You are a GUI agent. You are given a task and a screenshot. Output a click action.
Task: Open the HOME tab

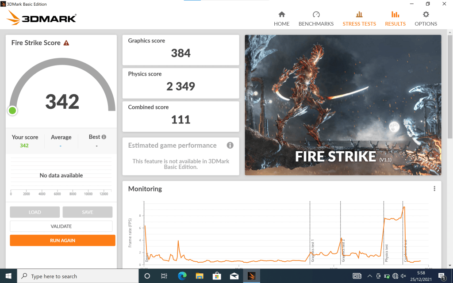(281, 19)
